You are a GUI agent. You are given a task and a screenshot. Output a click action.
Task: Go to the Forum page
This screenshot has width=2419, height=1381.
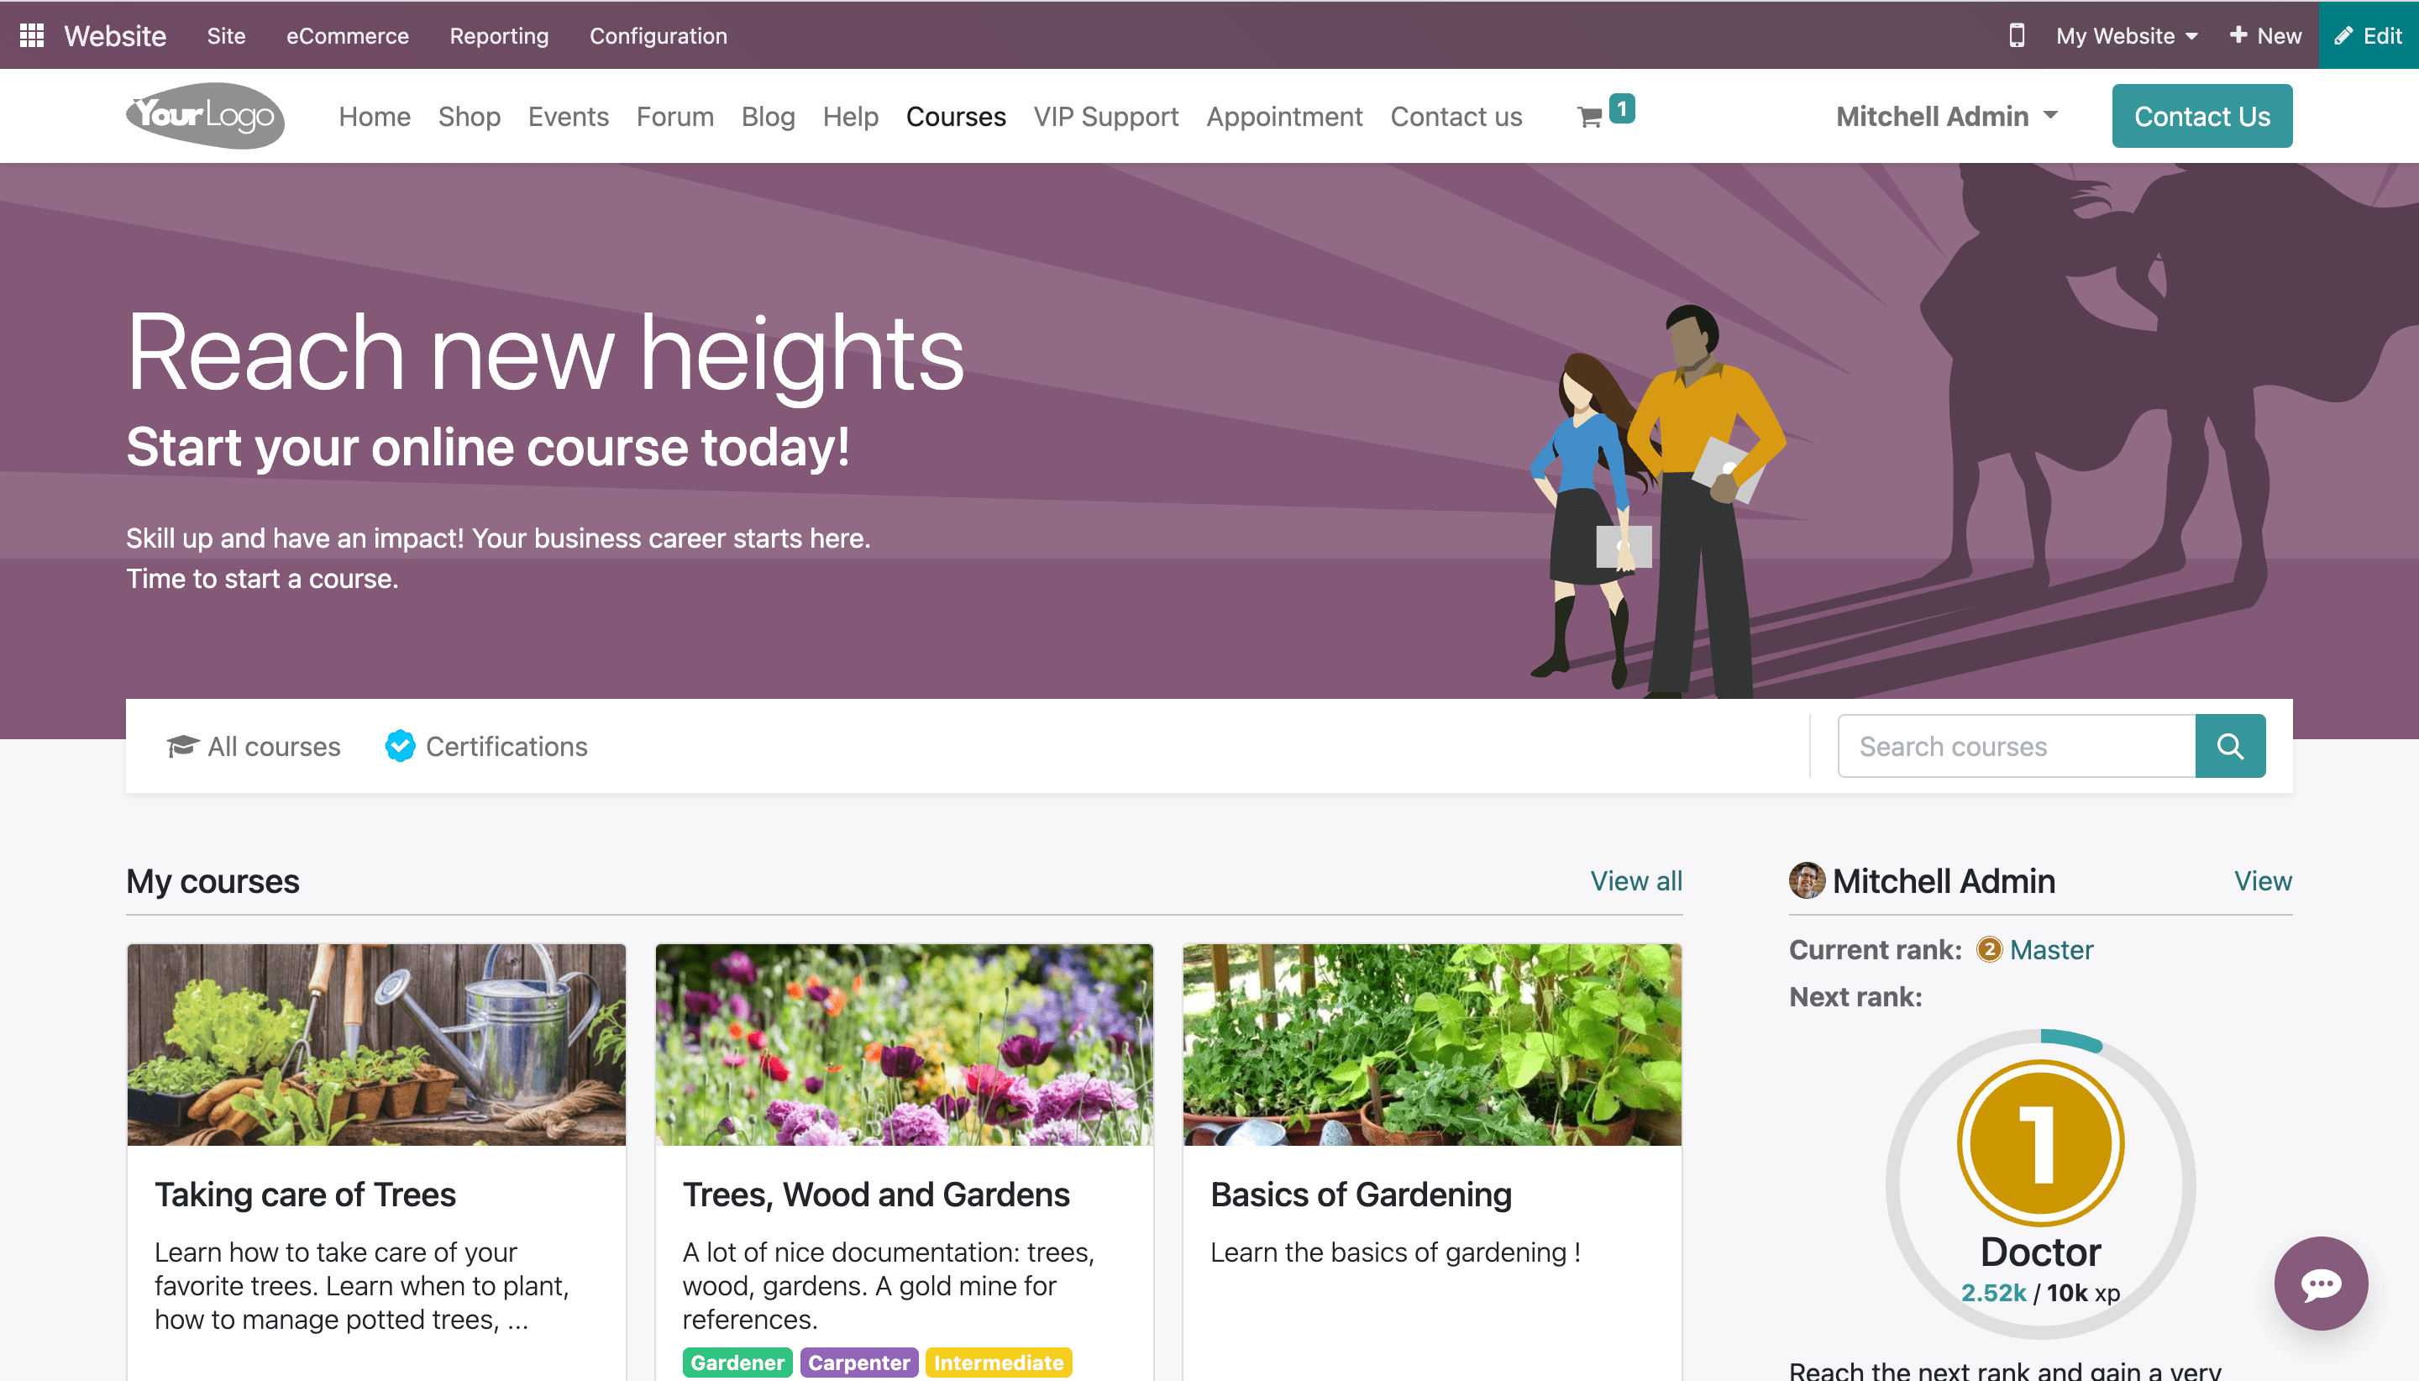click(674, 116)
